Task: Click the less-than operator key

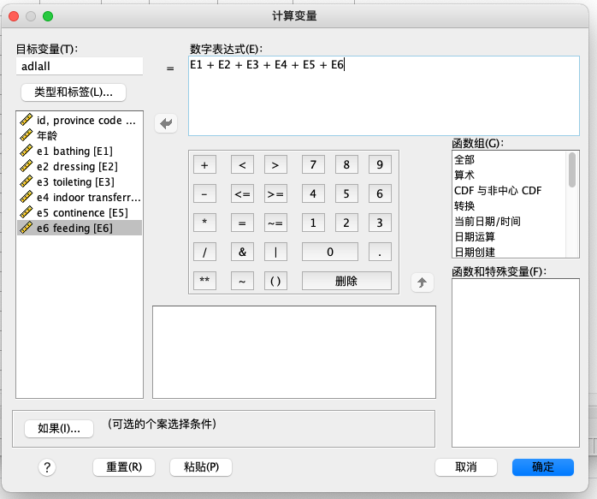Action: 242,165
